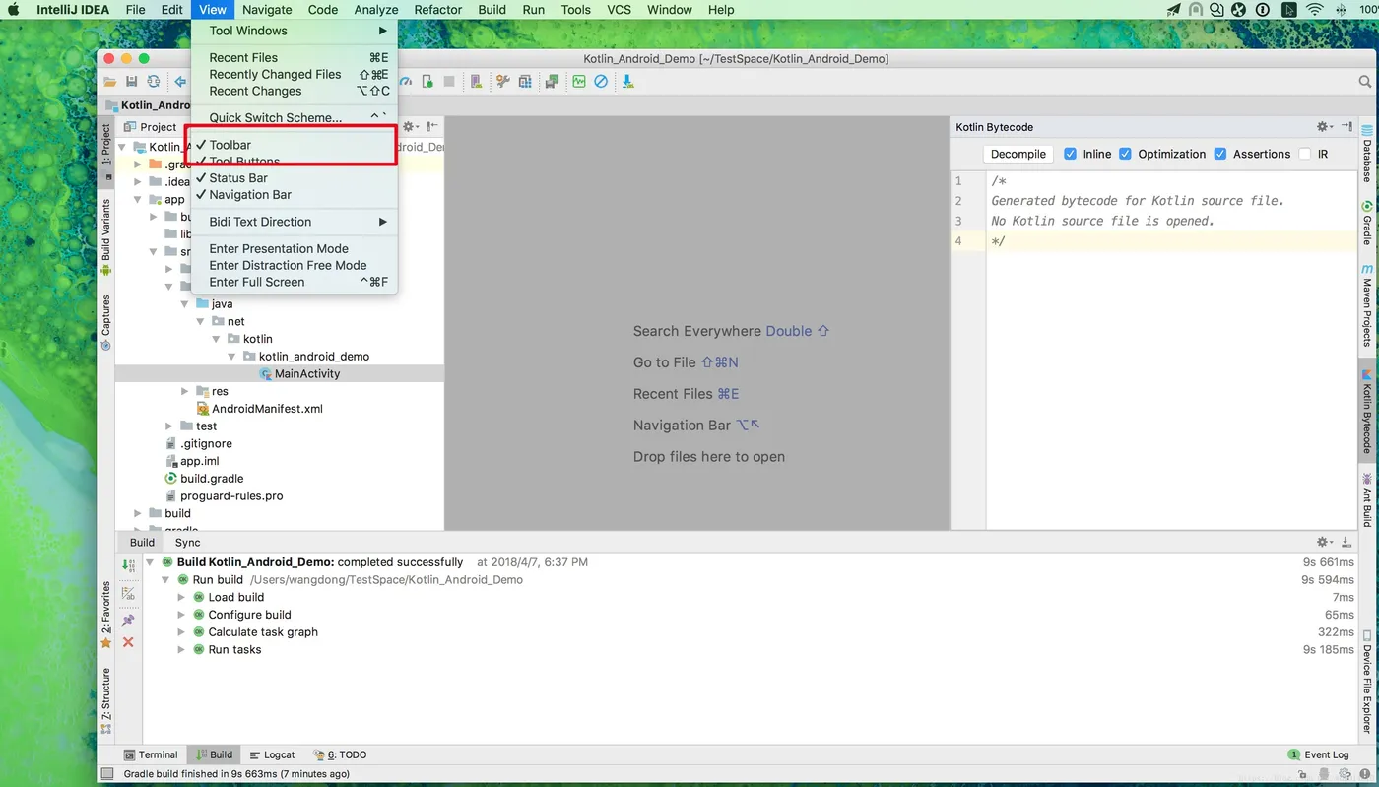Toggle the Optimization checkbox

click(1125, 154)
